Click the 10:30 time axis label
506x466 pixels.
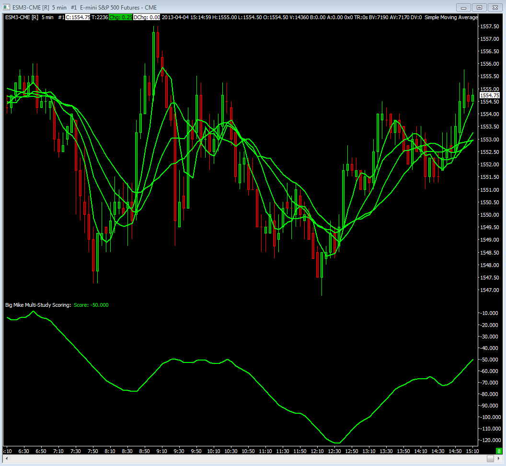tap(231, 451)
